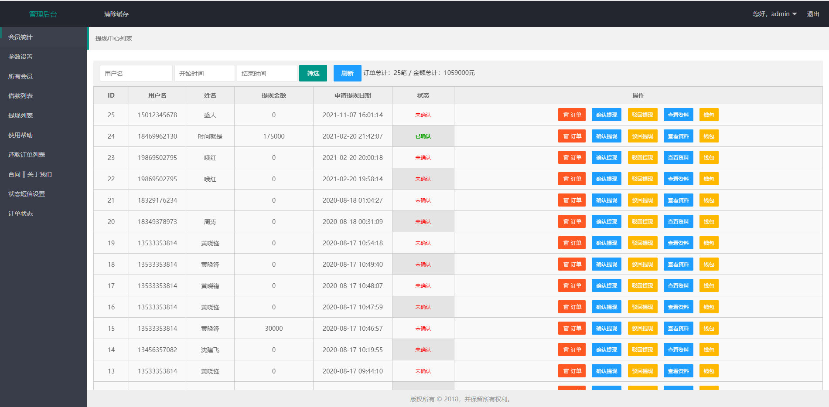This screenshot has width=829, height=407.
Task: Click 清除缓存 in the top bar
Action: (x=116, y=14)
